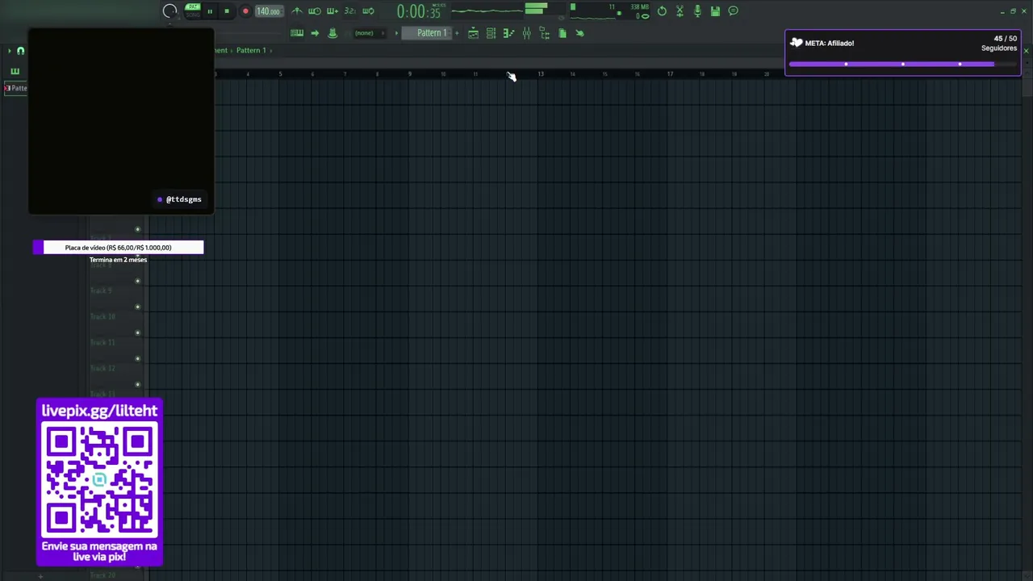Click the livepix.gg/lilteht link text
The image size is (1033, 581).
(x=99, y=411)
